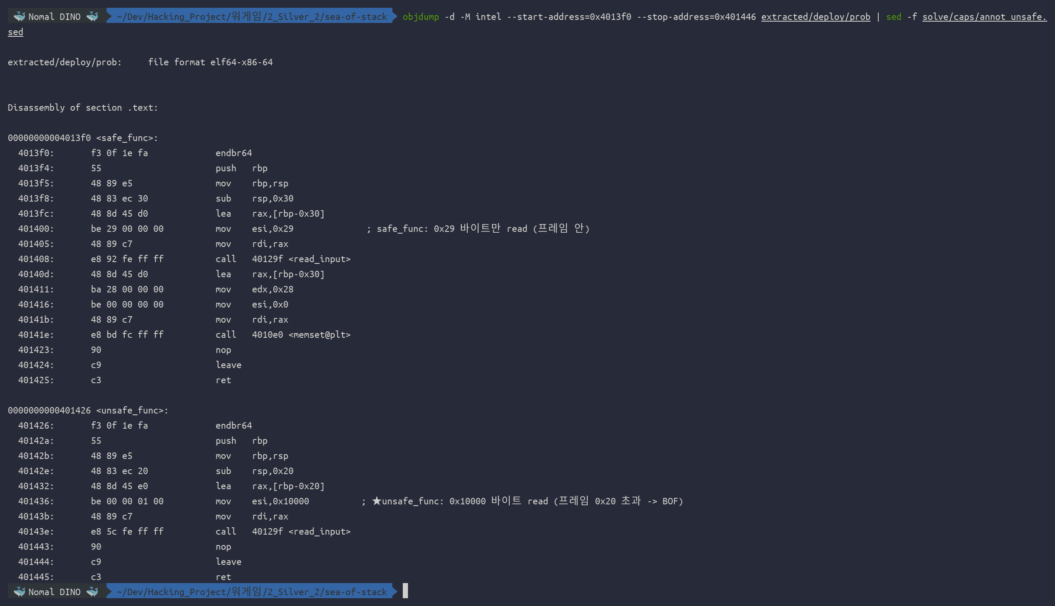
Task: Click the 'mov esi,0x10000' instruction
Action: pos(262,501)
